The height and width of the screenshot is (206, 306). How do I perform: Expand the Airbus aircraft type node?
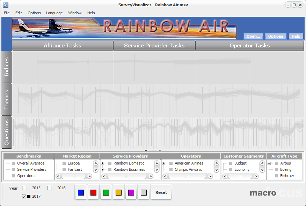(x=269, y=163)
